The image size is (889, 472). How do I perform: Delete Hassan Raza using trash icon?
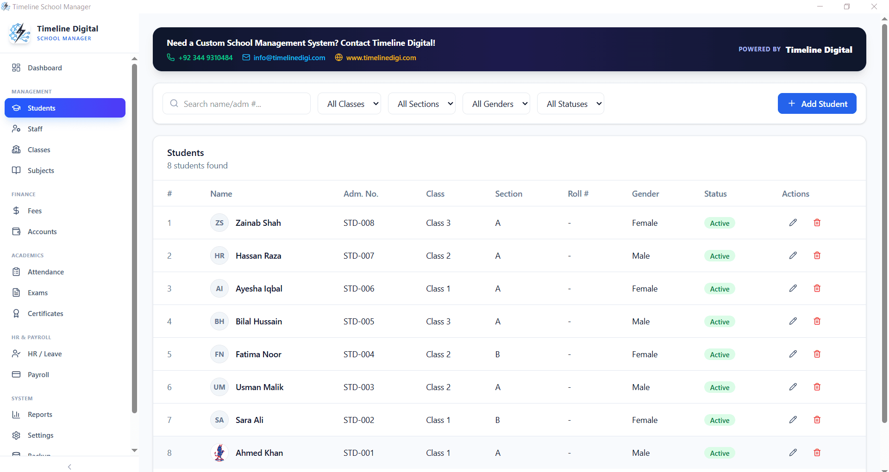click(x=817, y=255)
